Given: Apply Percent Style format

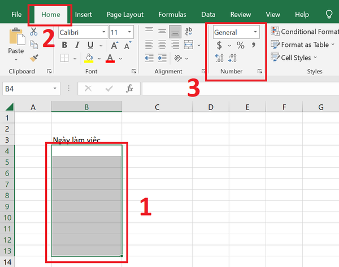Looking at the screenshot, I should click(241, 45).
